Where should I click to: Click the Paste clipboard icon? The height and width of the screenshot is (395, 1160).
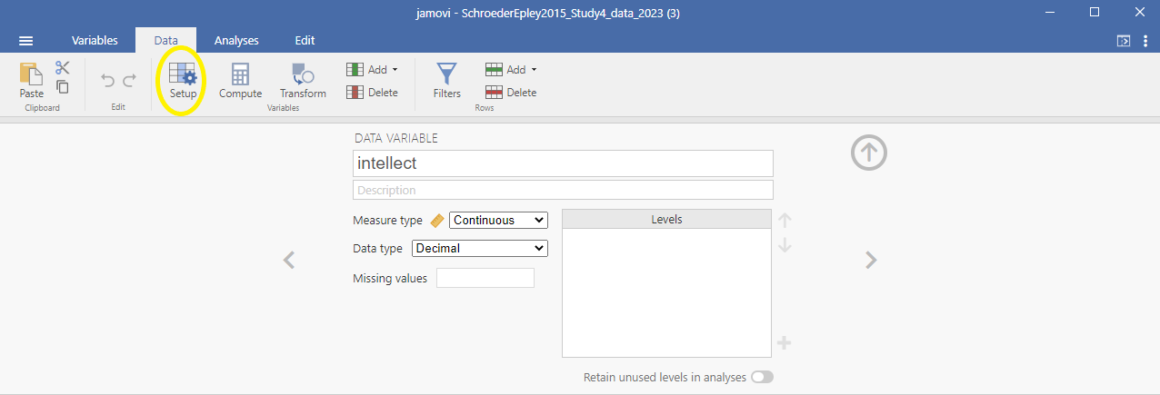click(x=32, y=80)
